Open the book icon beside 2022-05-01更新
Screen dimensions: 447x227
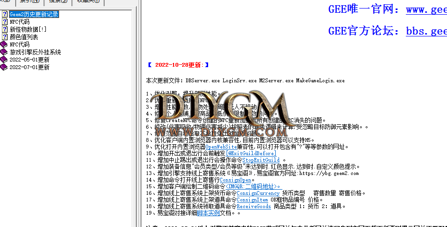point(4,60)
